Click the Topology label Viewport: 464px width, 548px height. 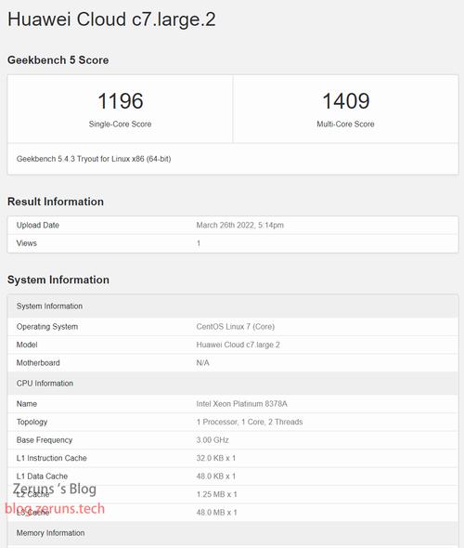point(32,422)
